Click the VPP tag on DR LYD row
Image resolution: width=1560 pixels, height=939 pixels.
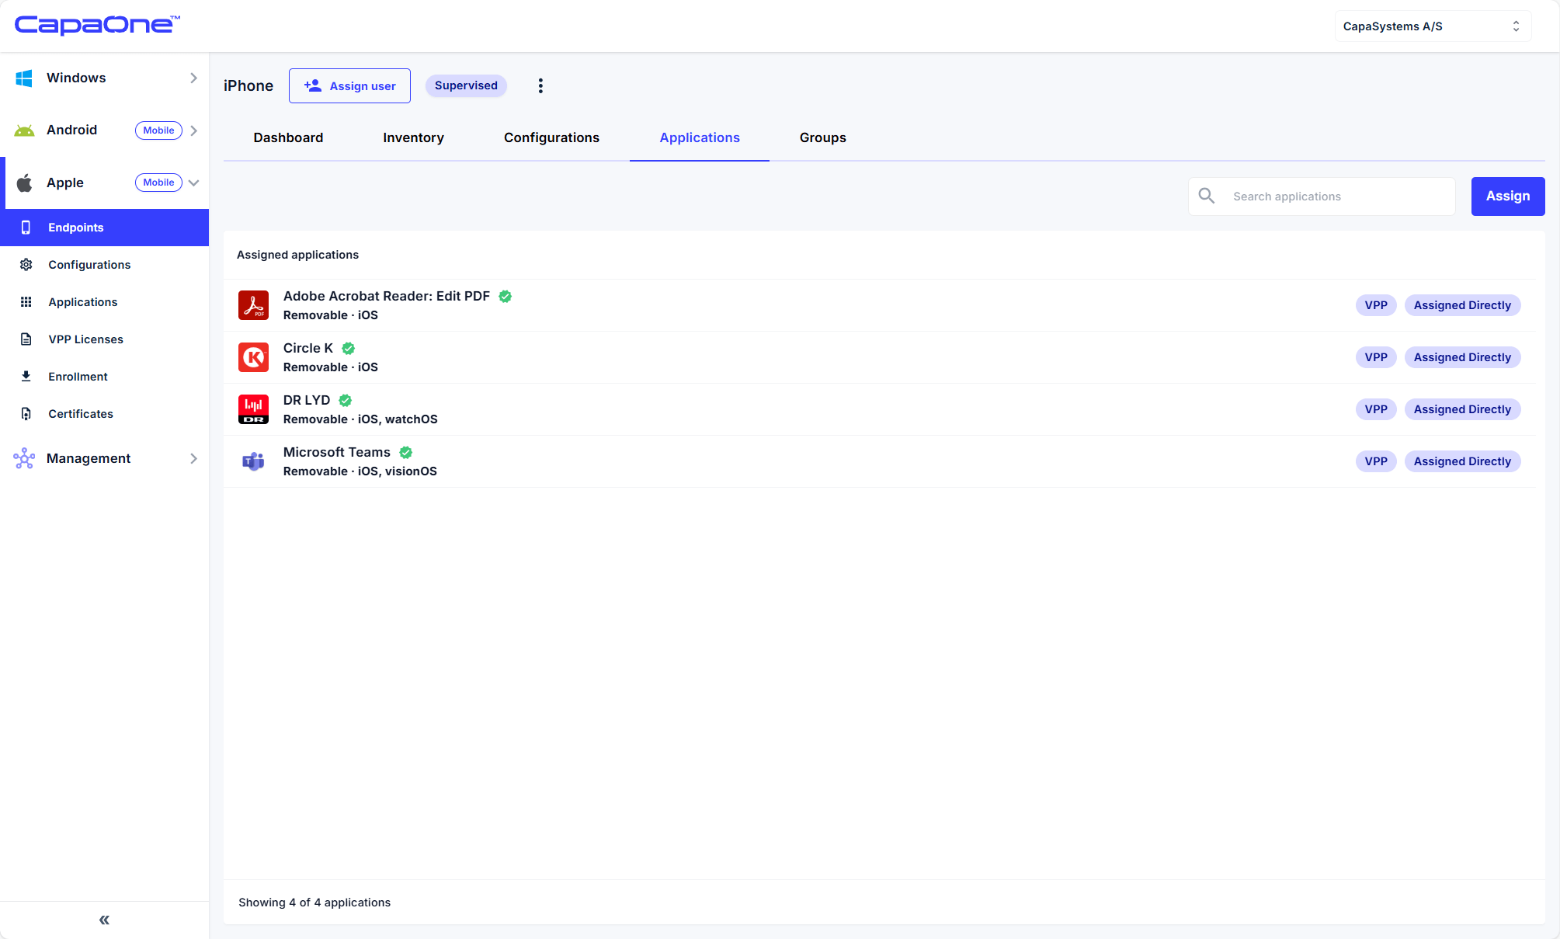pyautogui.click(x=1375, y=409)
